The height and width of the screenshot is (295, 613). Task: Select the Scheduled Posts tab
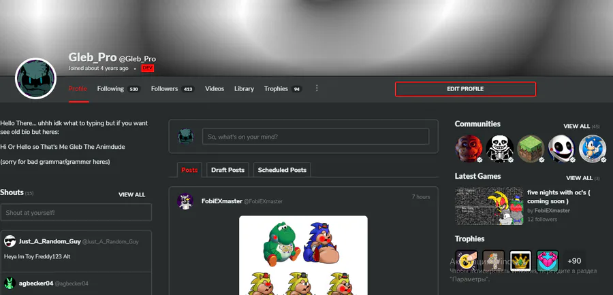pyautogui.click(x=282, y=170)
